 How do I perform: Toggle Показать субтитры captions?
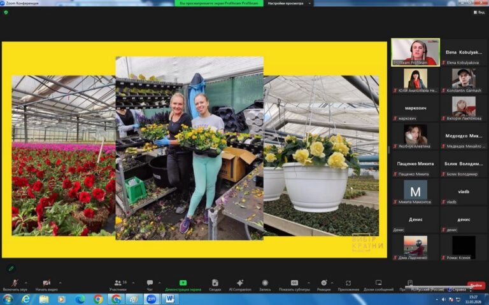click(x=294, y=283)
